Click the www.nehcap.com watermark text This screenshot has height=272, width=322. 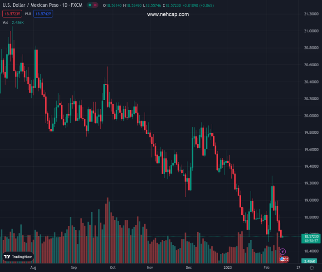168,15
